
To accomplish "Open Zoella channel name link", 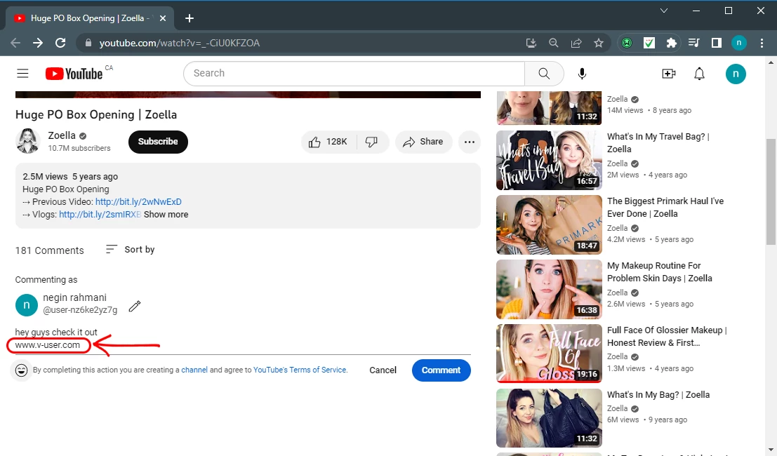I will [62, 135].
